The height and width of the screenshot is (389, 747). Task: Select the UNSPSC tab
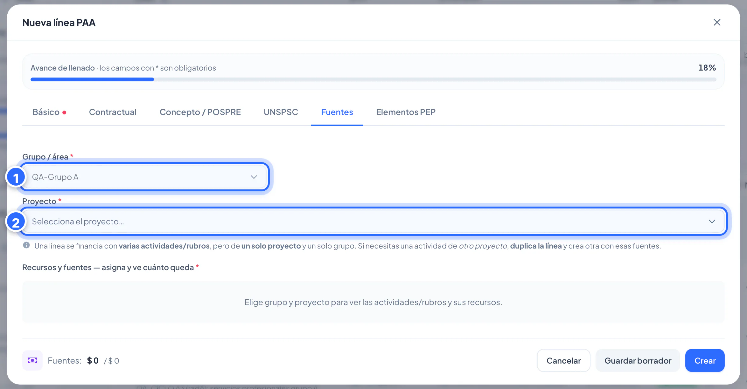pyautogui.click(x=281, y=112)
